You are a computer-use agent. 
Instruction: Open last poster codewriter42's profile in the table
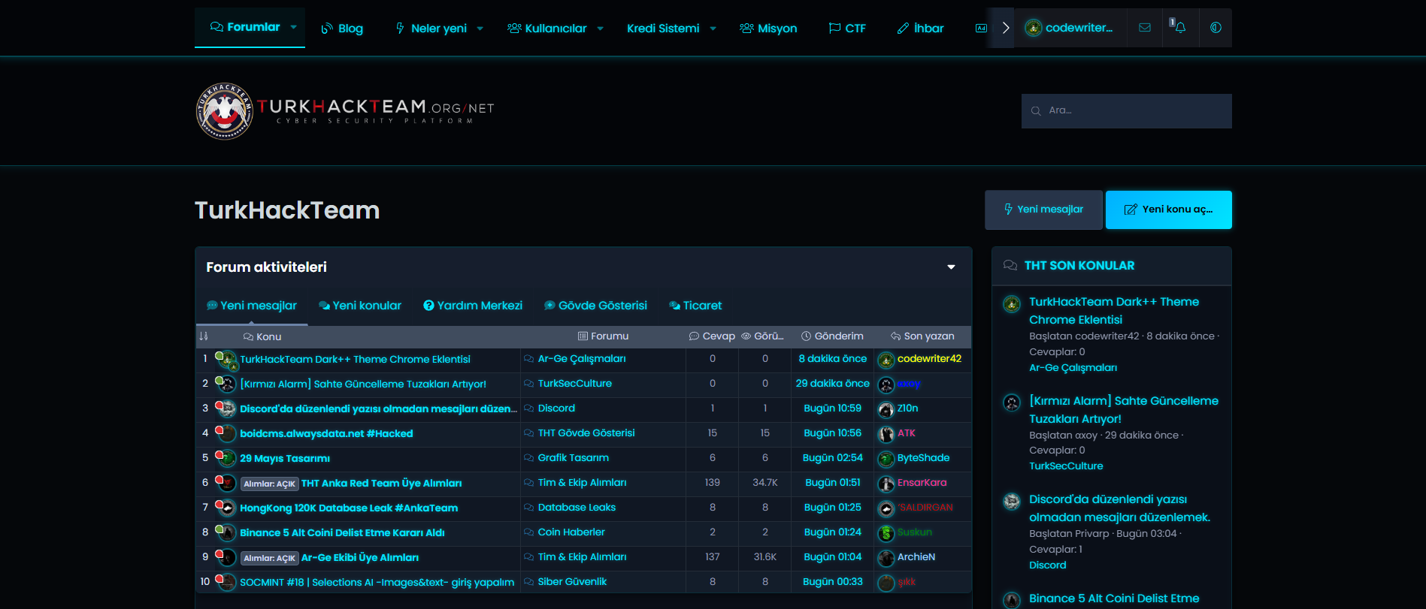point(929,359)
